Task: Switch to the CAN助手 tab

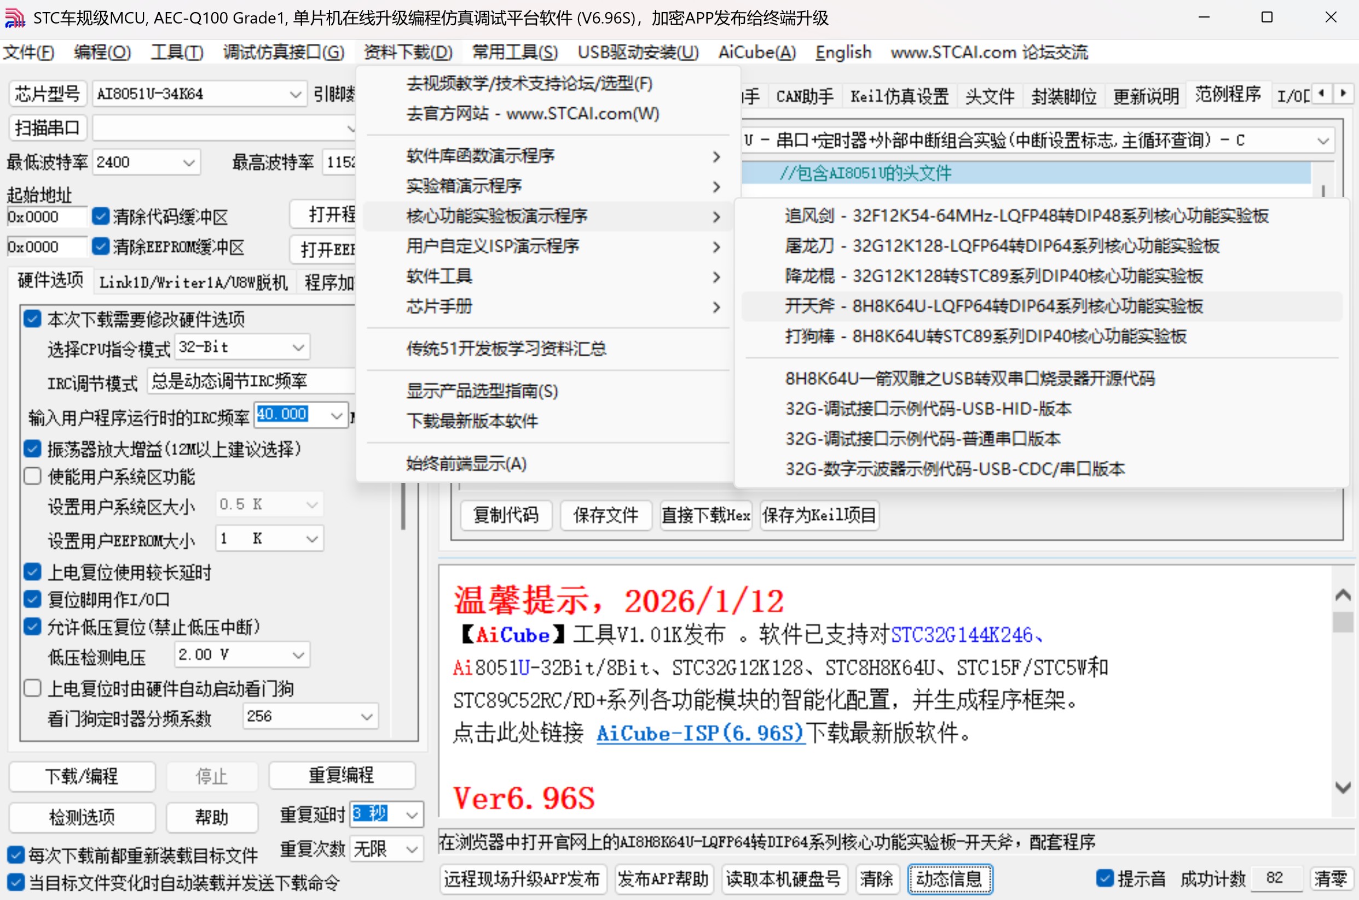Action: [x=804, y=96]
